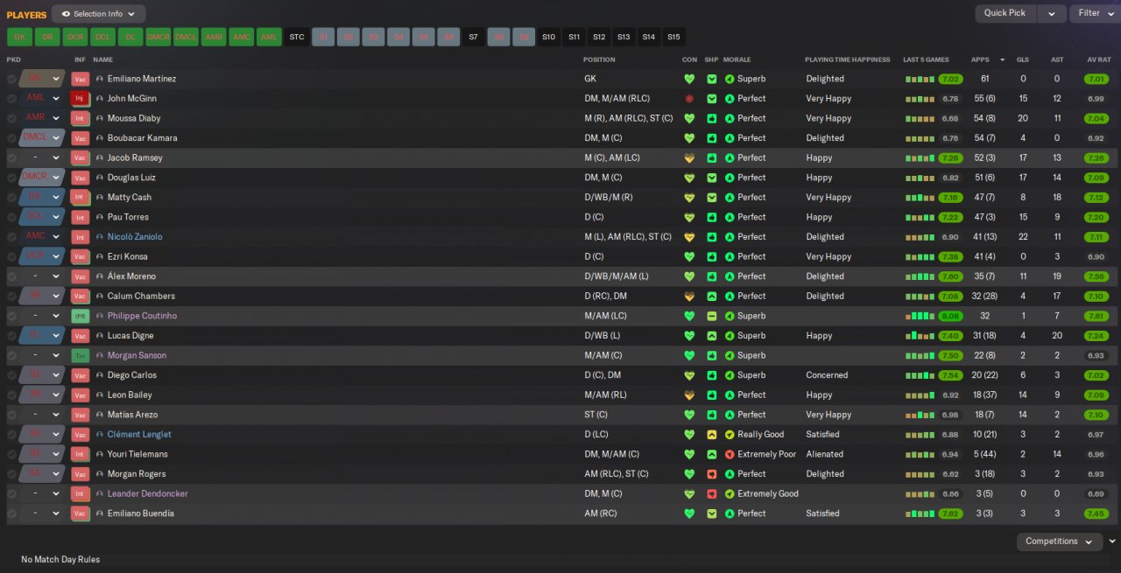
Task: Click Emiliano Martínez's Vac info badge
Action: pyautogui.click(x=80, y=79)
